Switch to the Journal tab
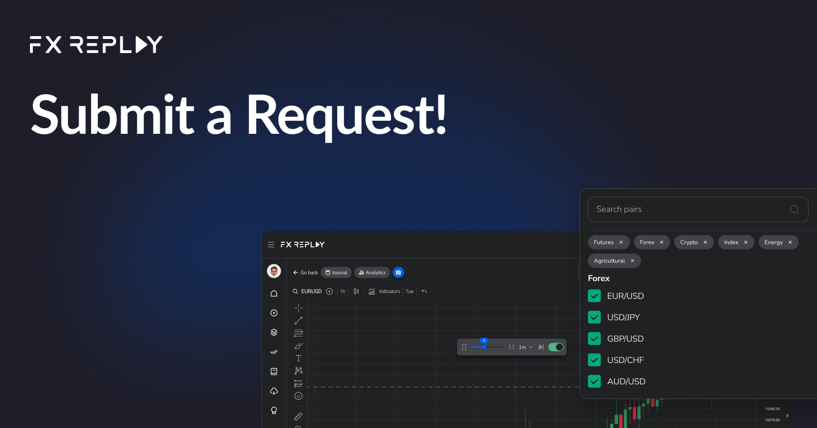This screenshot has height=428, width=817. 336,272
